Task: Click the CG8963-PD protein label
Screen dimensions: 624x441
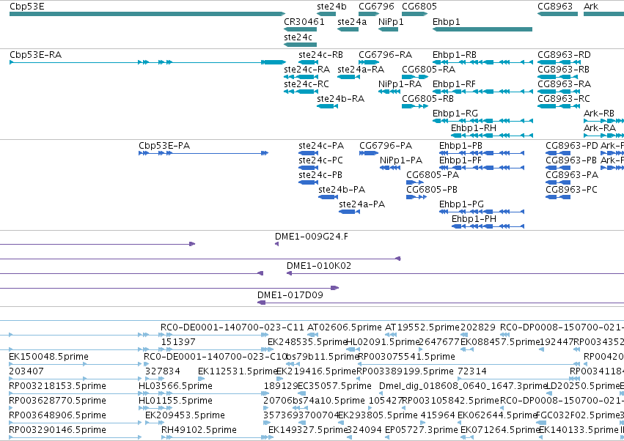Action: pos(572,146)
